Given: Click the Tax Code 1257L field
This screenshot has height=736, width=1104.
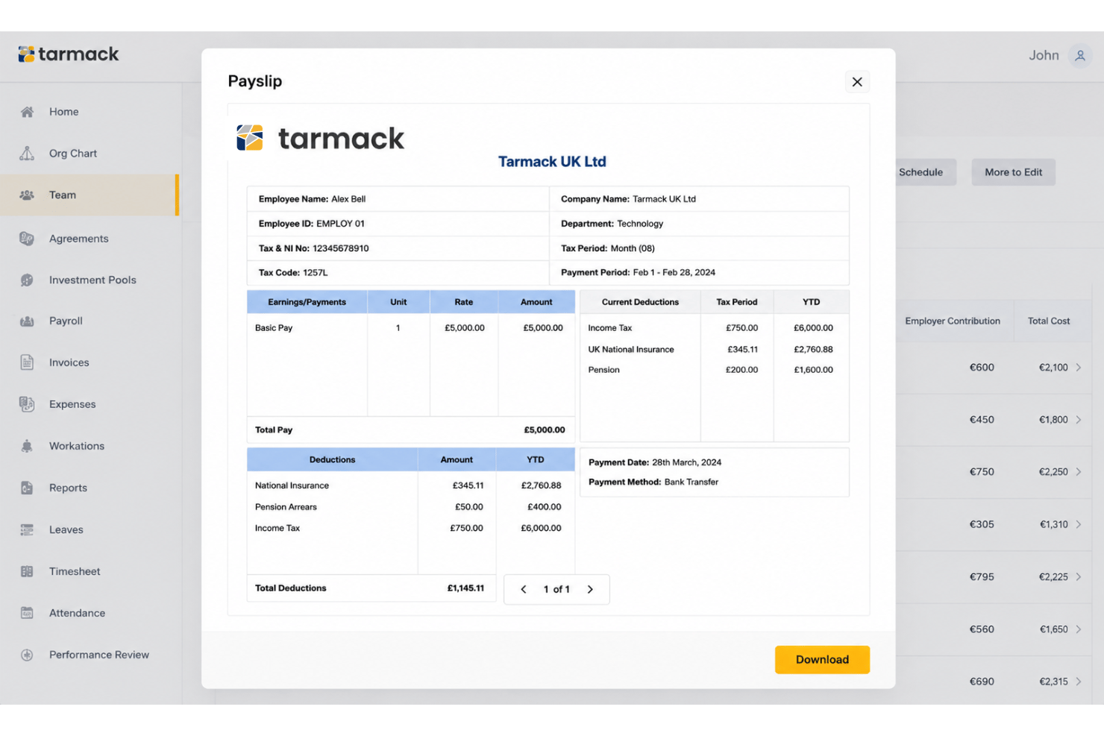Looking at the screenshot, I should pyautogui.click(x=398, y=273).
